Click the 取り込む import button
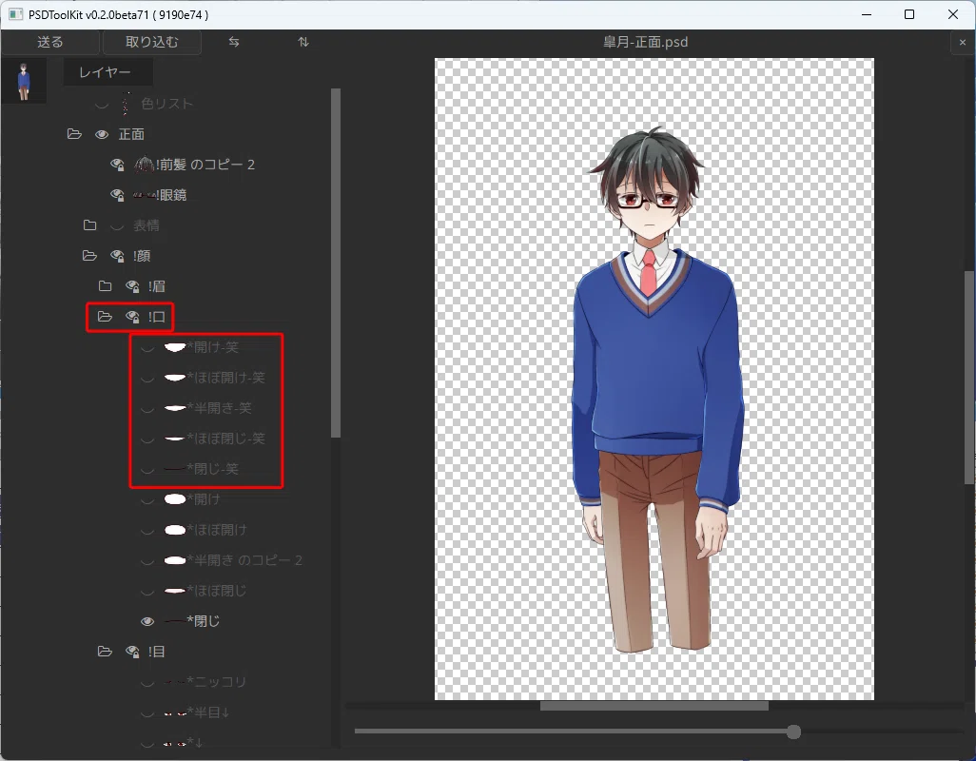The image size is (976, 761). (151, 42)
